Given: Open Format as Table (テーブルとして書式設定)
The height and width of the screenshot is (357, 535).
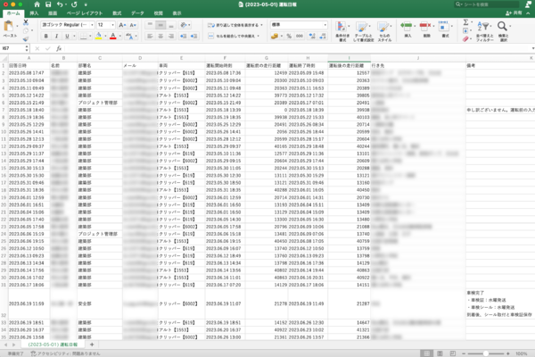Looking at the screenshot, I should point(364,31).
